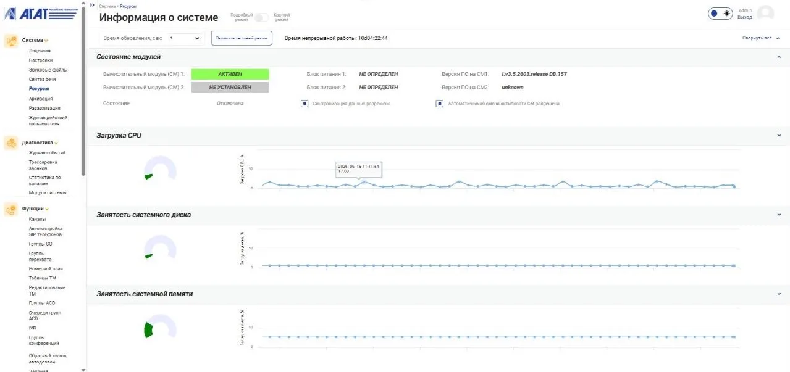The height and width of the screenshot is (372, 790).
Task: Toggle data synchronization allowed checkbox
Action: [x=305, y=104]
